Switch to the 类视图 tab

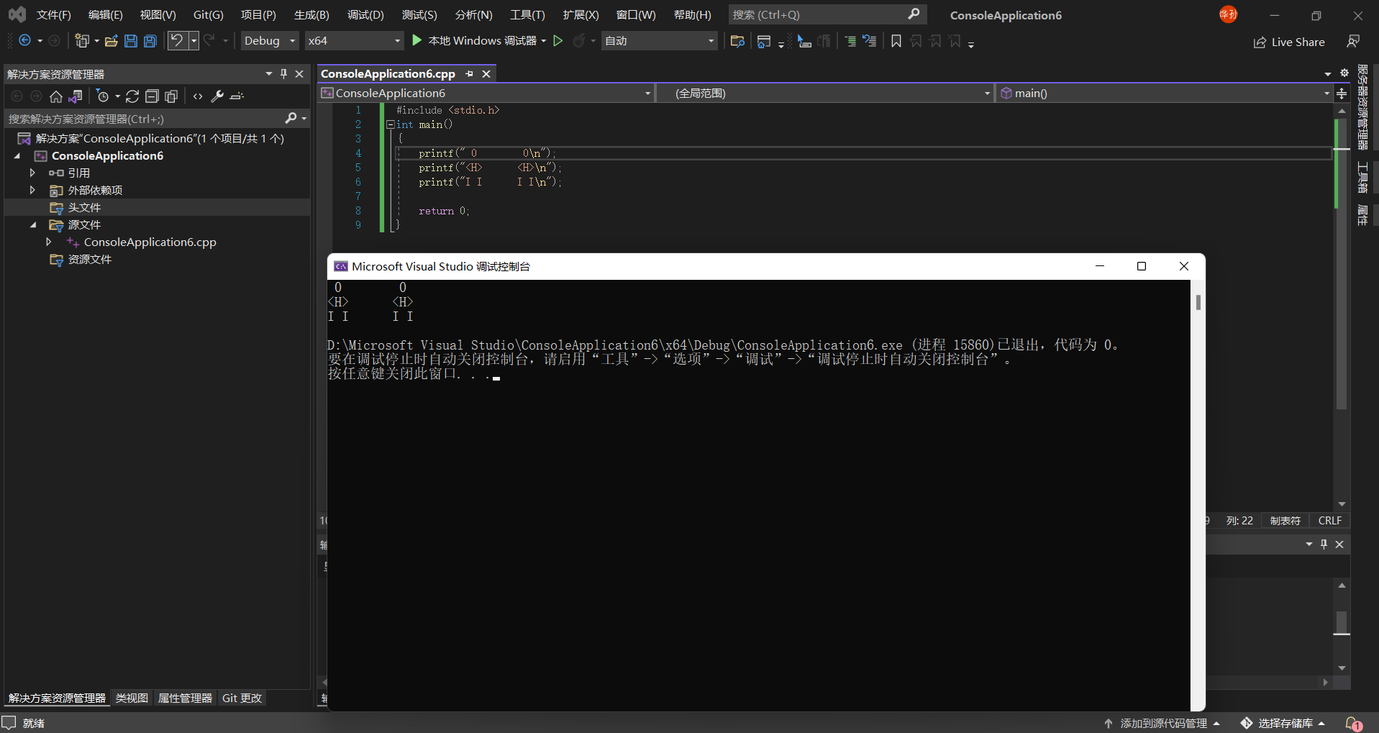tap(132, 698)
